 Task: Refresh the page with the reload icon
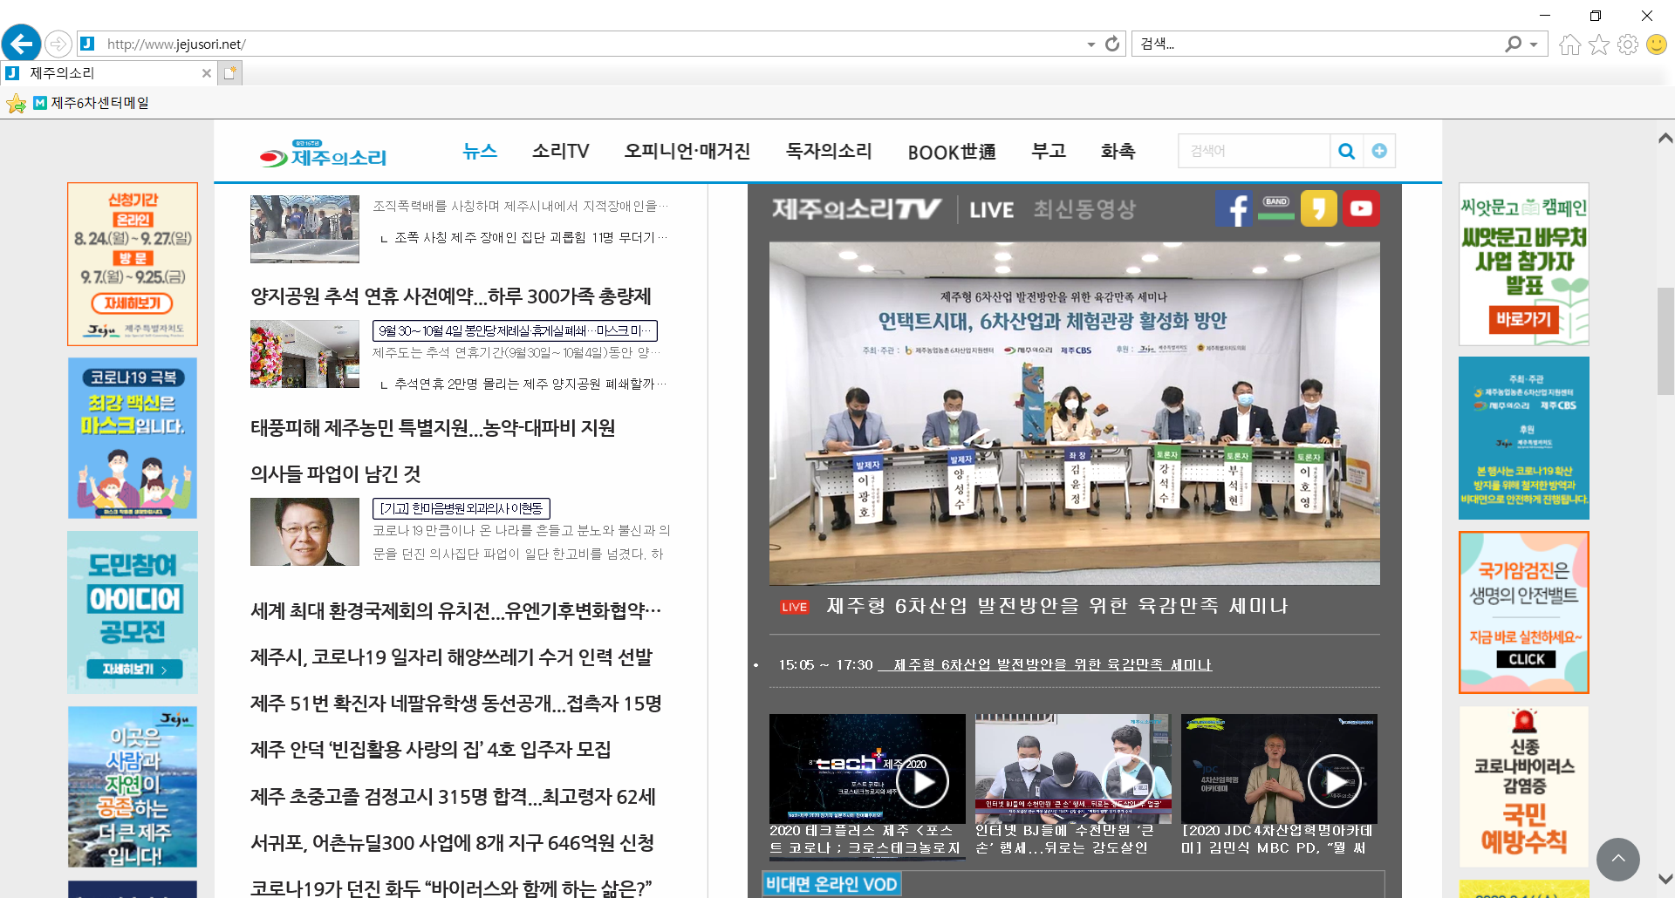tap(1112, 44)
